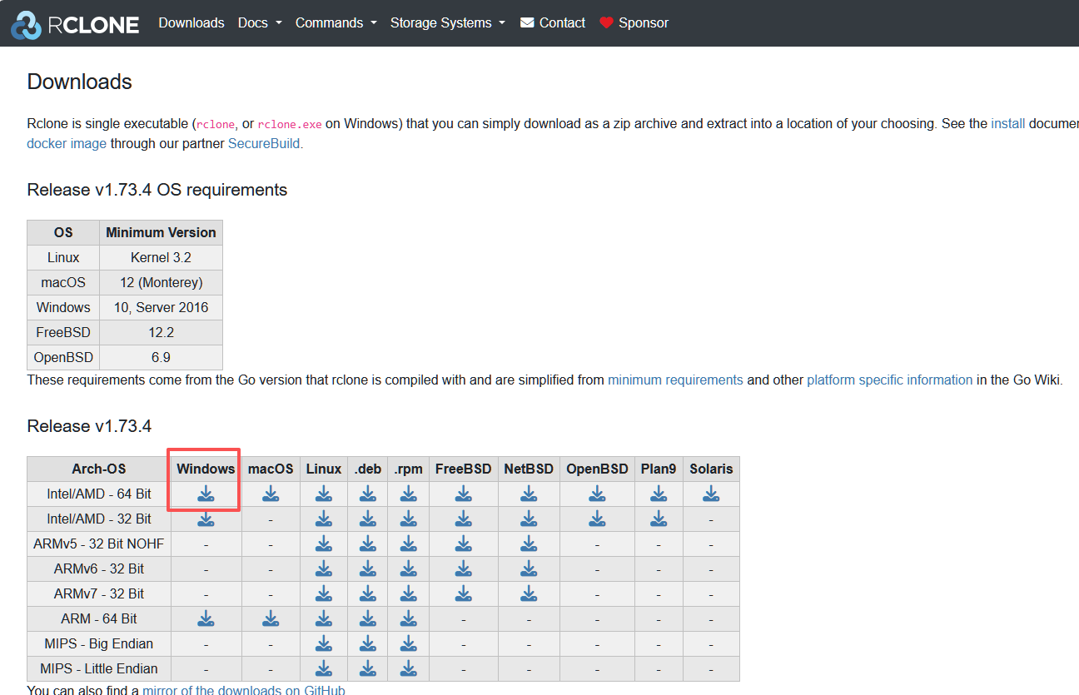Open mirror of the downloads on GitHub
The height and width of the screenshot is (695, 1079).
[x=243, y=690]
